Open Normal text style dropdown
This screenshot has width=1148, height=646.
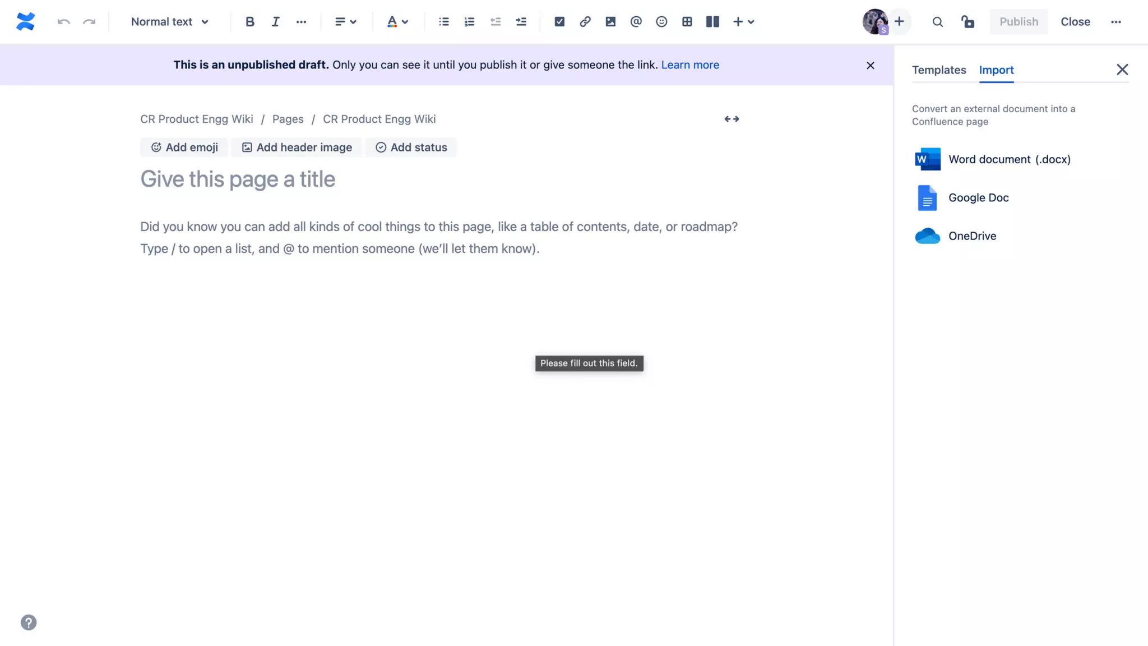(x=169, y=22)
